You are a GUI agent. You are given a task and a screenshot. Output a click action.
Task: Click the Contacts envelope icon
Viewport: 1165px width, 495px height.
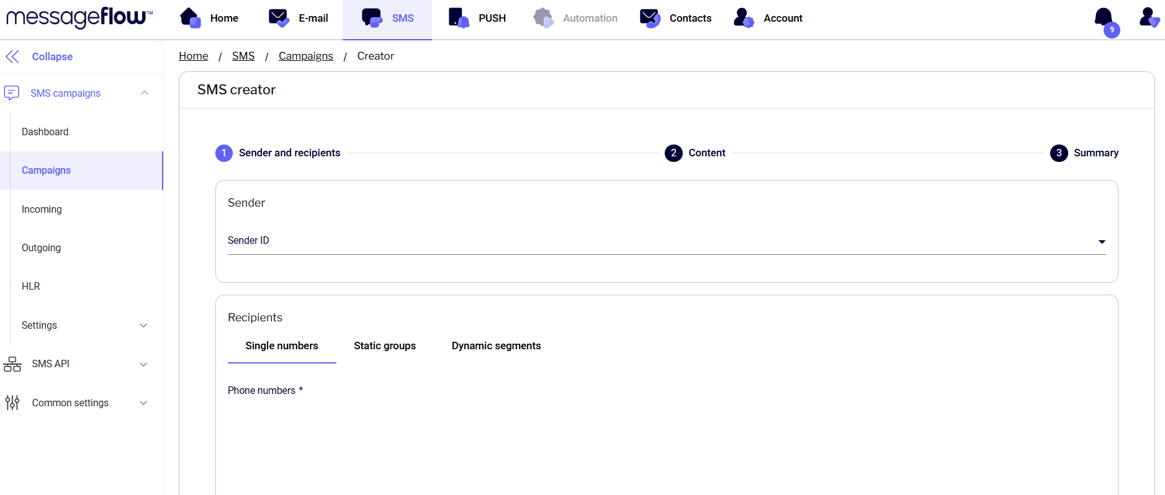click(x=650, y=18)
